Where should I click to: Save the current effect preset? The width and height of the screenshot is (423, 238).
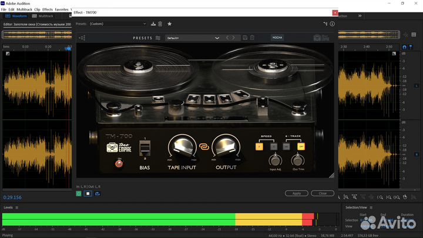coord(153,24)
